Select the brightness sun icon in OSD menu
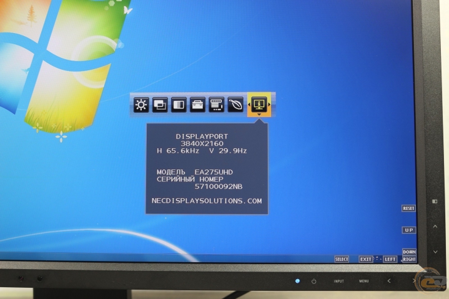Screen dimensions: 449x299 141,105
